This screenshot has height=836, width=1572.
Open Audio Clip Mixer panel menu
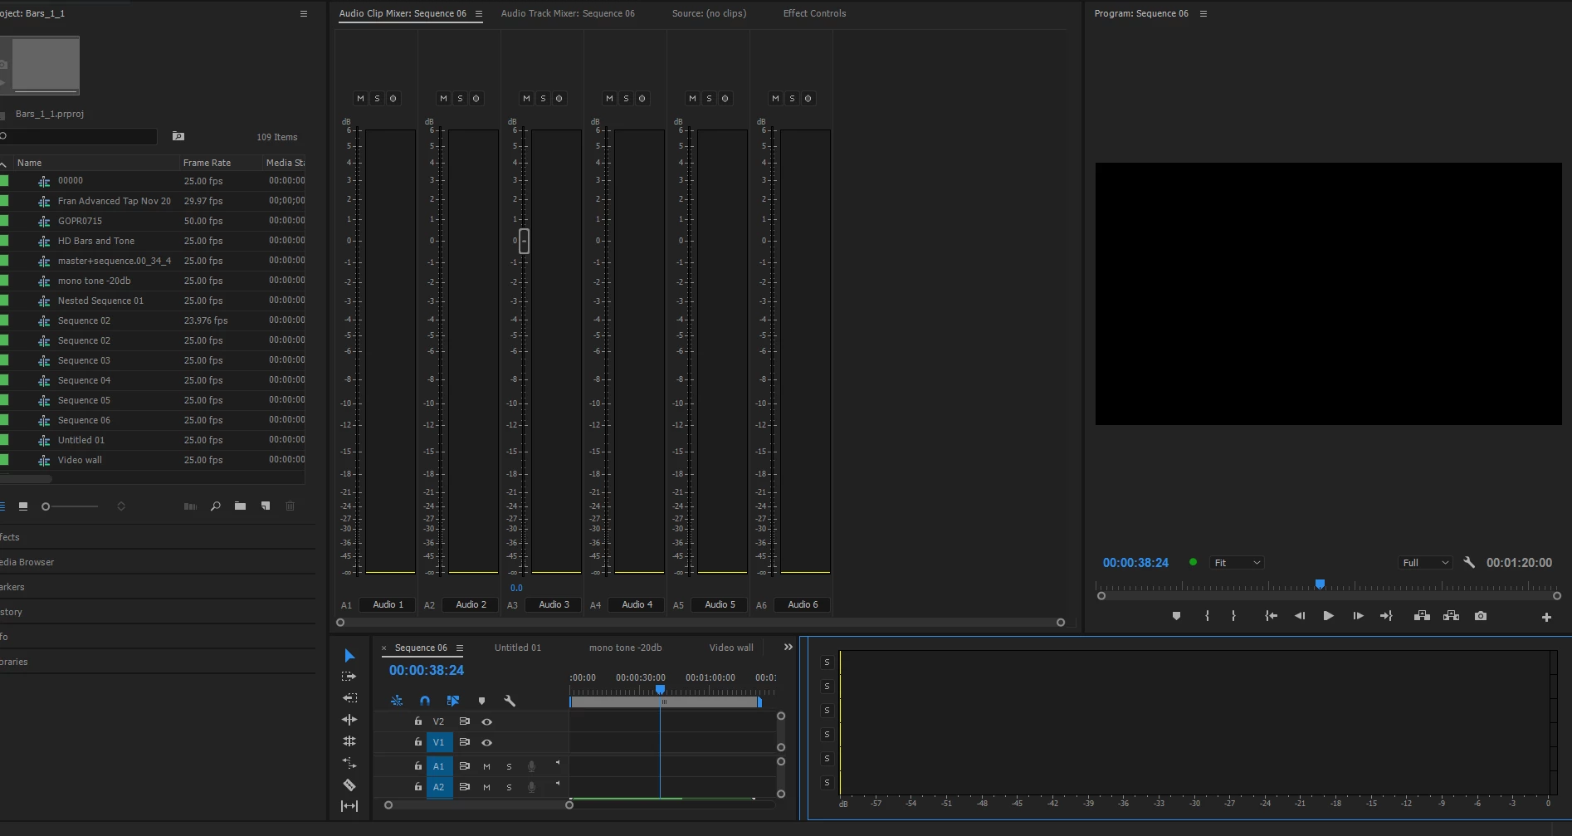coord(479,13)
